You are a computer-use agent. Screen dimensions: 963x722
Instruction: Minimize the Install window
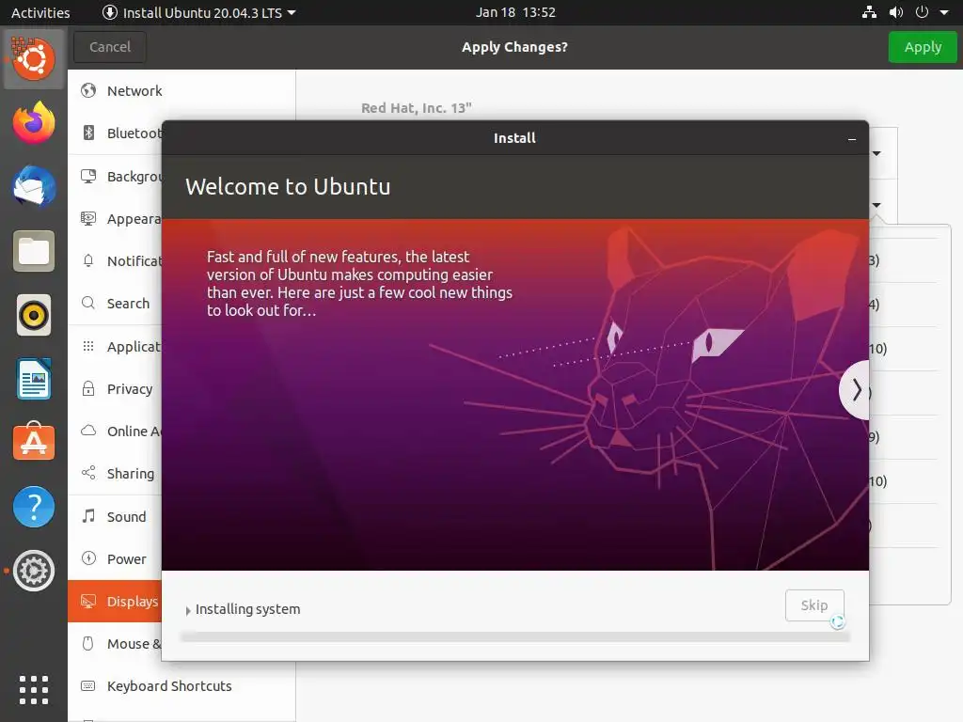852,139
